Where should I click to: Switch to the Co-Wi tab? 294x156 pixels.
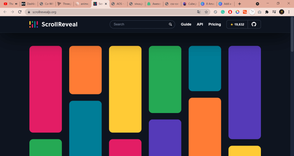(47, 4)
